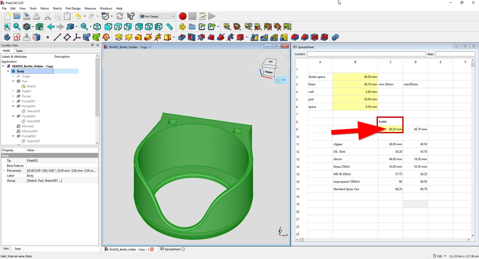Select the Mirrored001 tree item
This screenshot has width=479, height=259.
[x=30, y=131]
